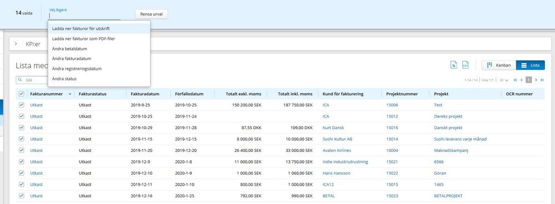Switch to Kanban view
The width and height of the screenshot is (555, 204).
(499, 65)
